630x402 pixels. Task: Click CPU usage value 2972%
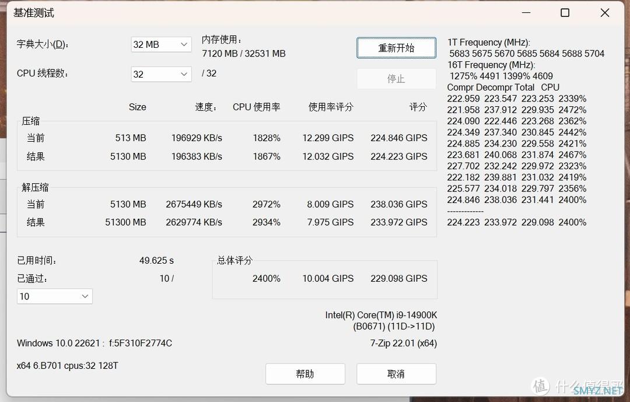pyautogui.click(x=267, y=204)
